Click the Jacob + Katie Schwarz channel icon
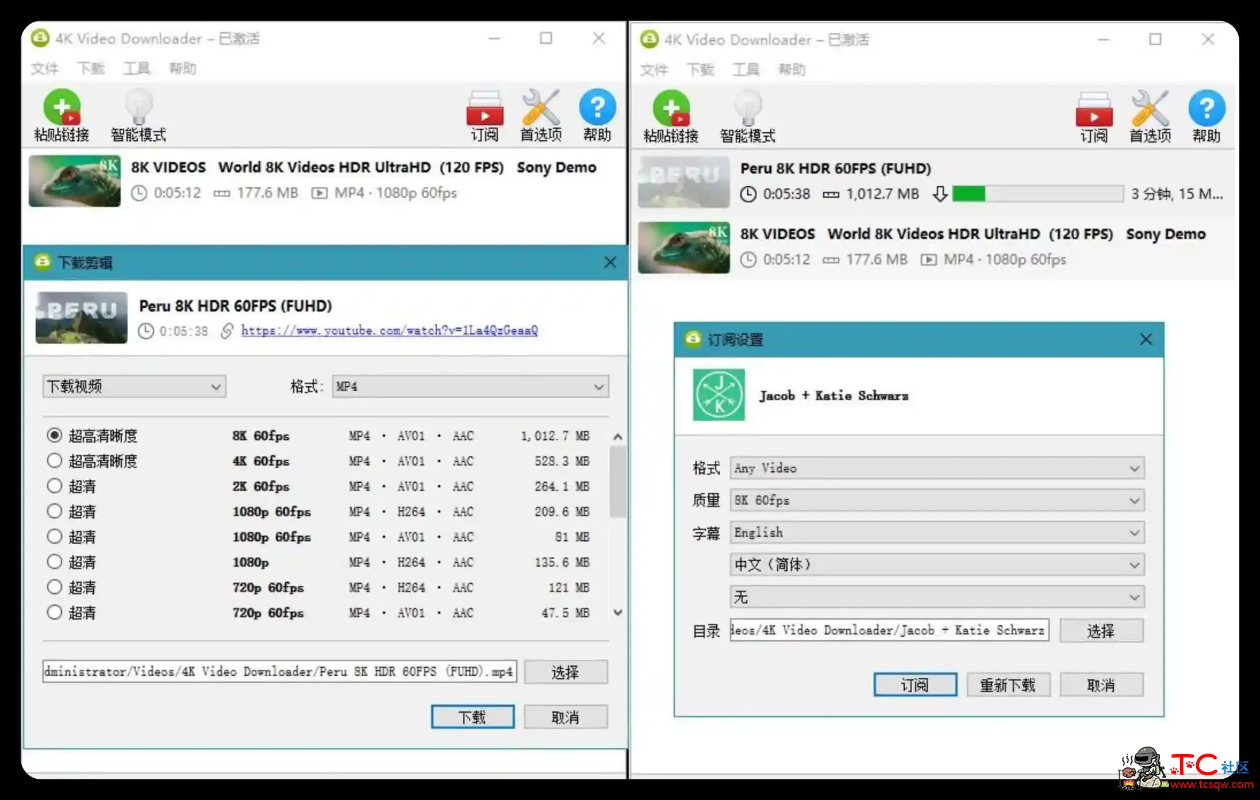The width and height of the screenshot is (1260, 800). coord(717,395)
